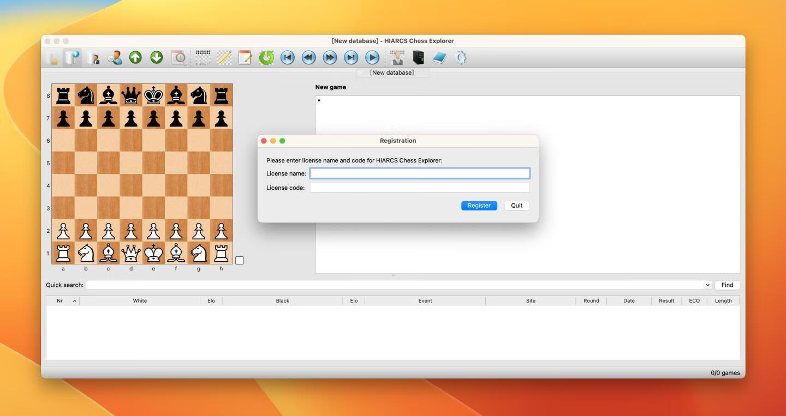
Task: Click the Quit button
Action: point(517,206)
